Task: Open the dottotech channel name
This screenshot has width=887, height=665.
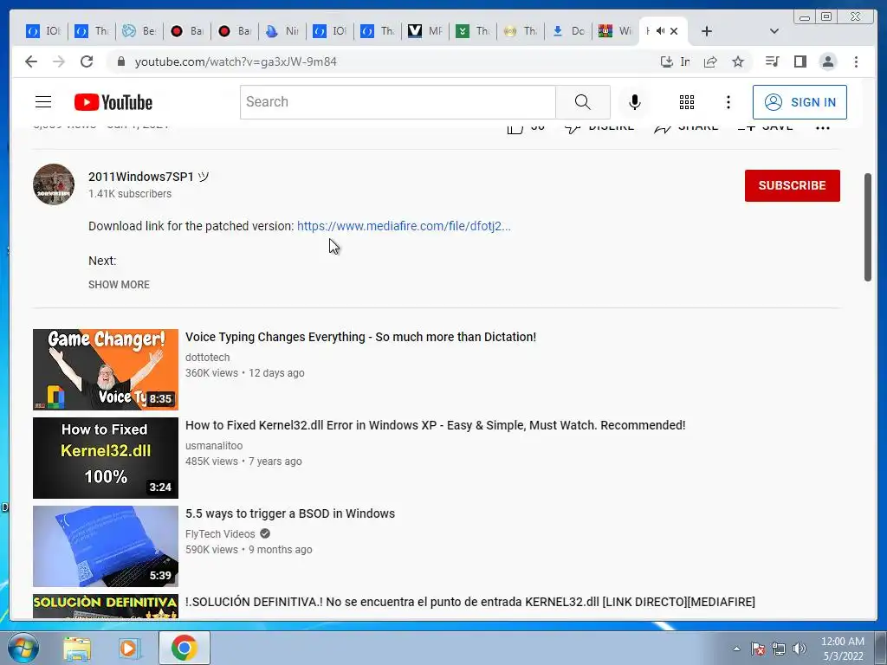Action: [208, 358]
